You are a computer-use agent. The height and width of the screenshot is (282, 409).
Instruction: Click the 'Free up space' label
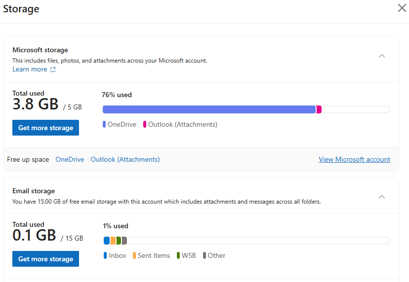coord(28,159)
